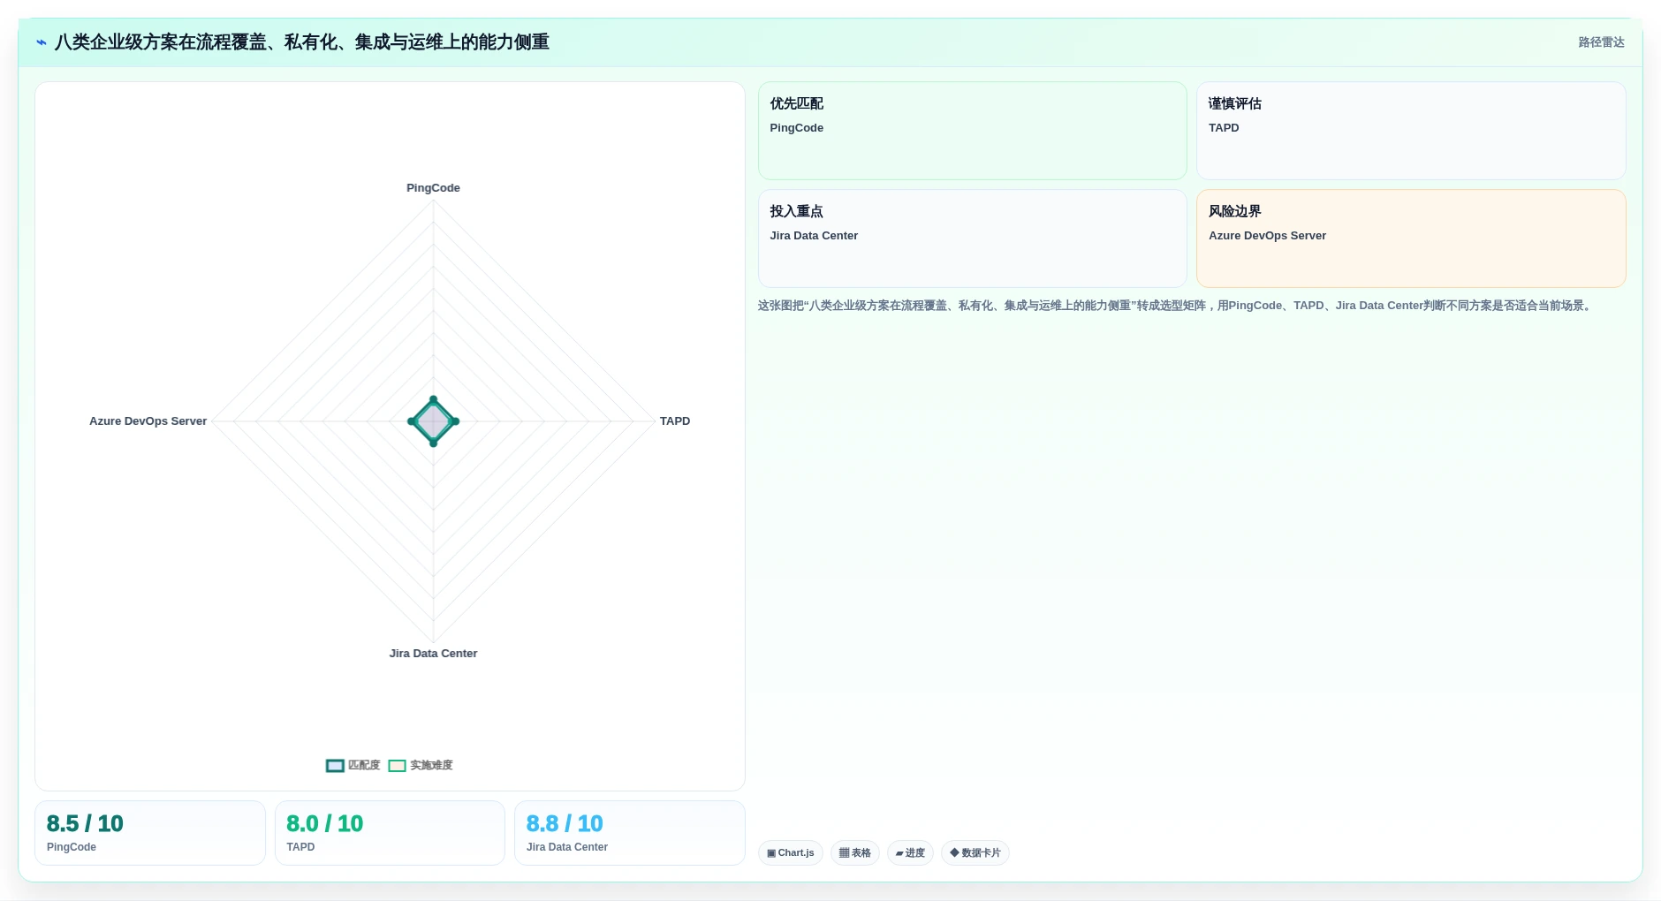Click the 8.0 / 10 TAPD score card

390,833
